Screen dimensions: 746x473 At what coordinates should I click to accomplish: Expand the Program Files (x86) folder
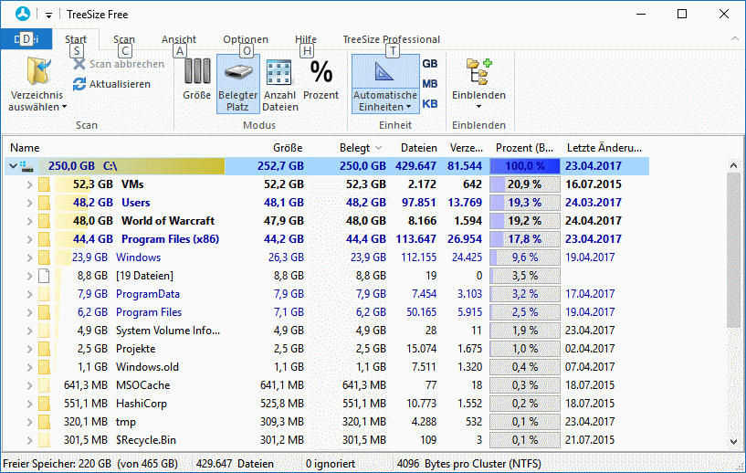pyautogui.click(x=29, y=239)
